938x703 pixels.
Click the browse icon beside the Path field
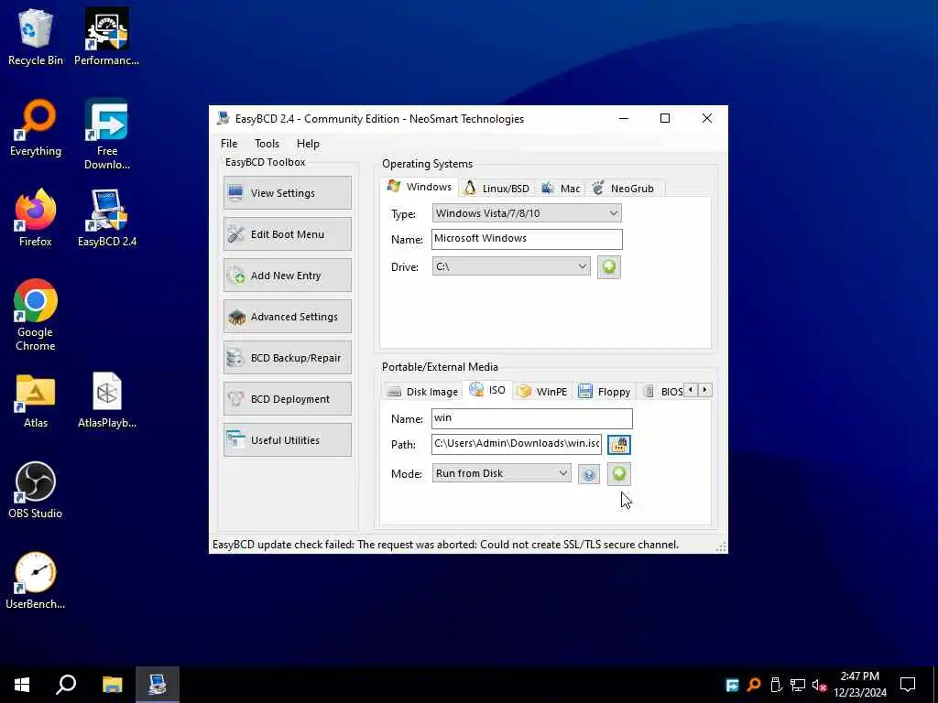pos(619,444)
